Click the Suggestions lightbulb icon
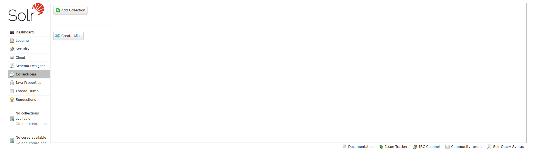The width and height of the screenshot is (535, 154). point(12,99)
